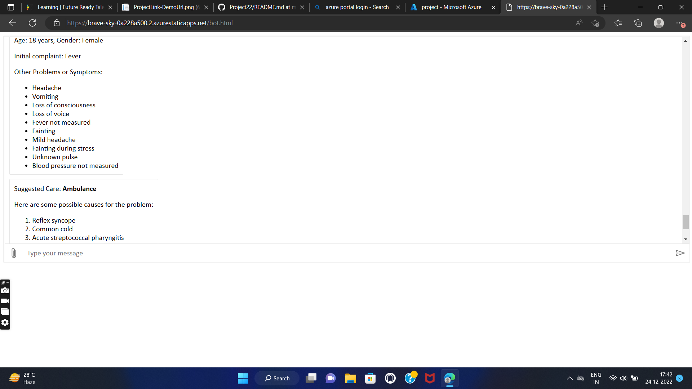This screenshot has height=389, width=692.
Task: Open the tab actions menu icon
Action: pos(11,7)
